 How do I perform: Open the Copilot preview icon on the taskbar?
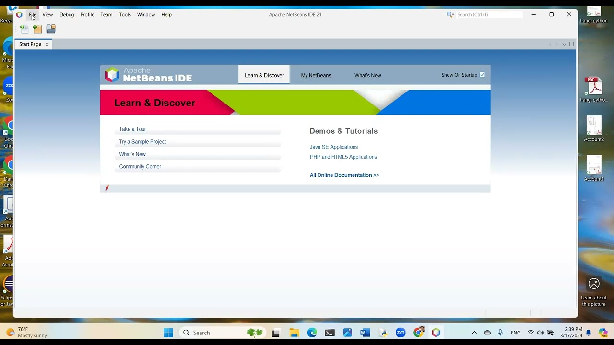[603, 333]
